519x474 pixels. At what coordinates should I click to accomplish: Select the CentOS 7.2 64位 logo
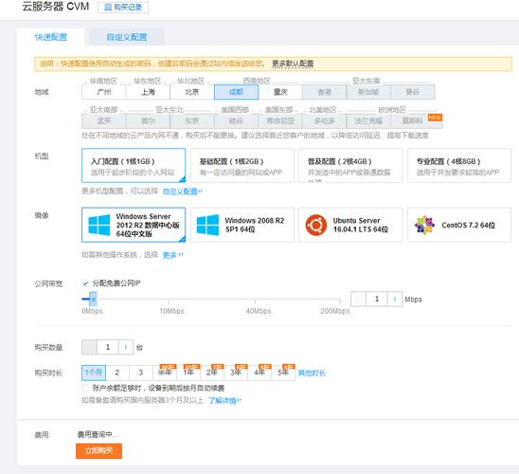coord(424,225)
